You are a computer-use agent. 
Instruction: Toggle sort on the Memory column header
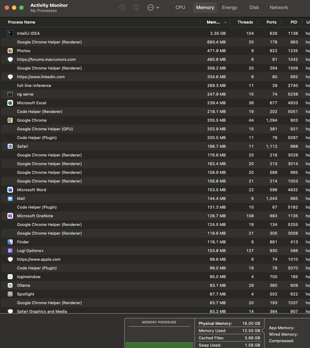pyautogui.click(x=215, y=22)
